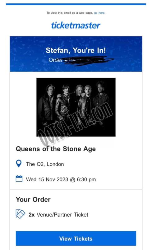Click 'To view this email as a web page' text
This screenshot has width=152, height=250.
(69, 13)
